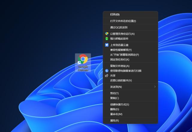Screen dimensions: 192x132
Task: Choose 以管理员身份运行(A)
Action: [131, 34]
